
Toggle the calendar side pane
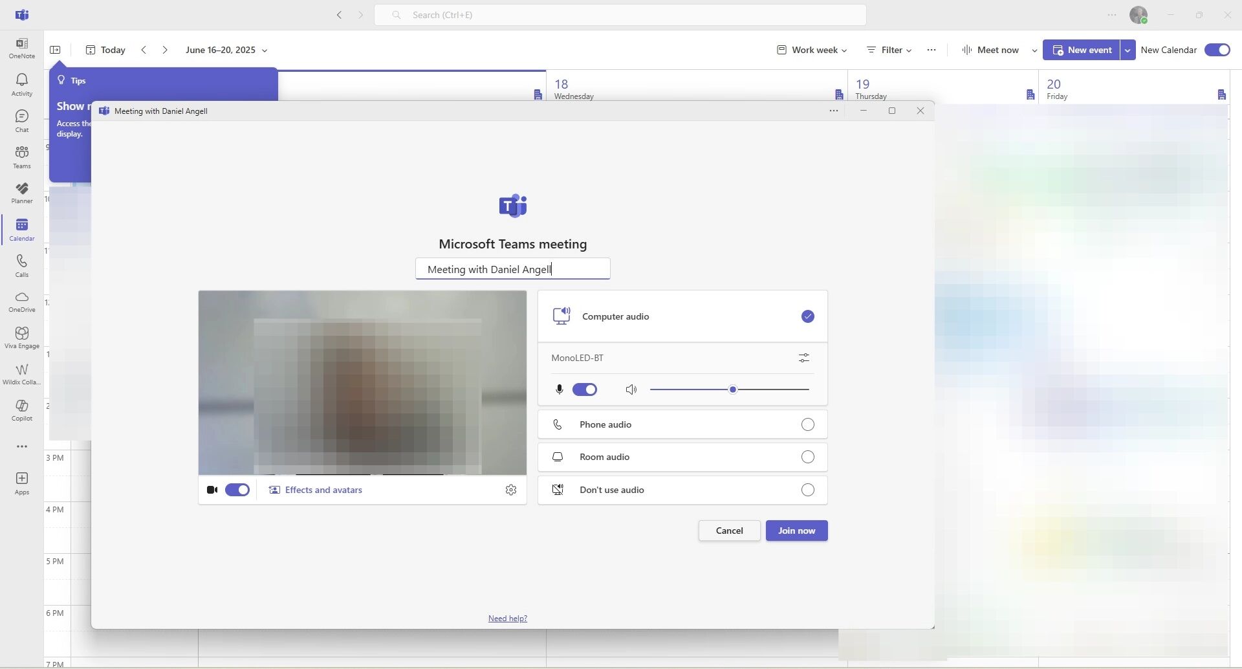56,50
